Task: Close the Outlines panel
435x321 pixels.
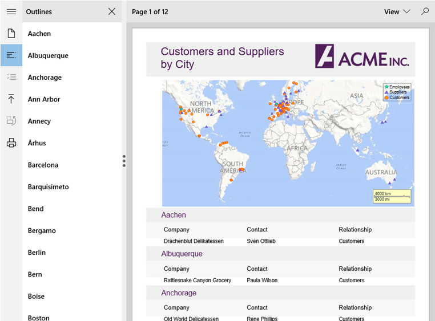Action: pos(112,11)
